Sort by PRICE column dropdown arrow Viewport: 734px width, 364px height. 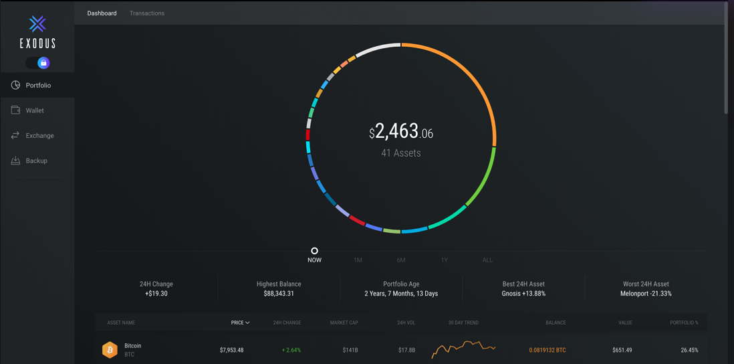(247, 323)
